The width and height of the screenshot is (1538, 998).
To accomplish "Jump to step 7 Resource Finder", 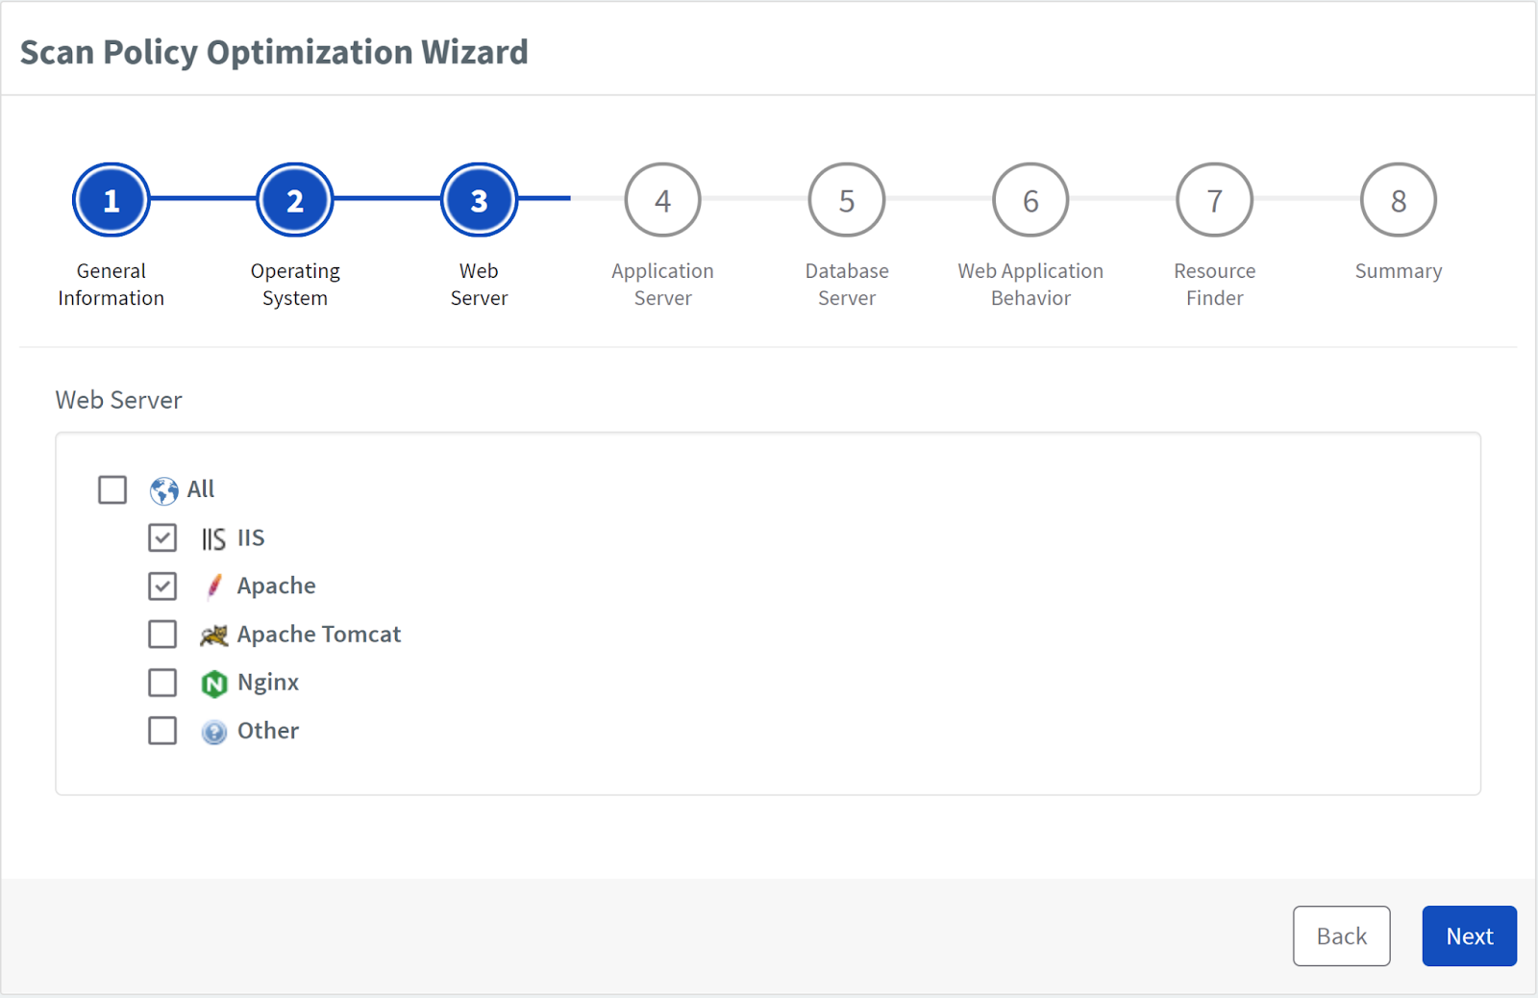I will pos(1215,200).
